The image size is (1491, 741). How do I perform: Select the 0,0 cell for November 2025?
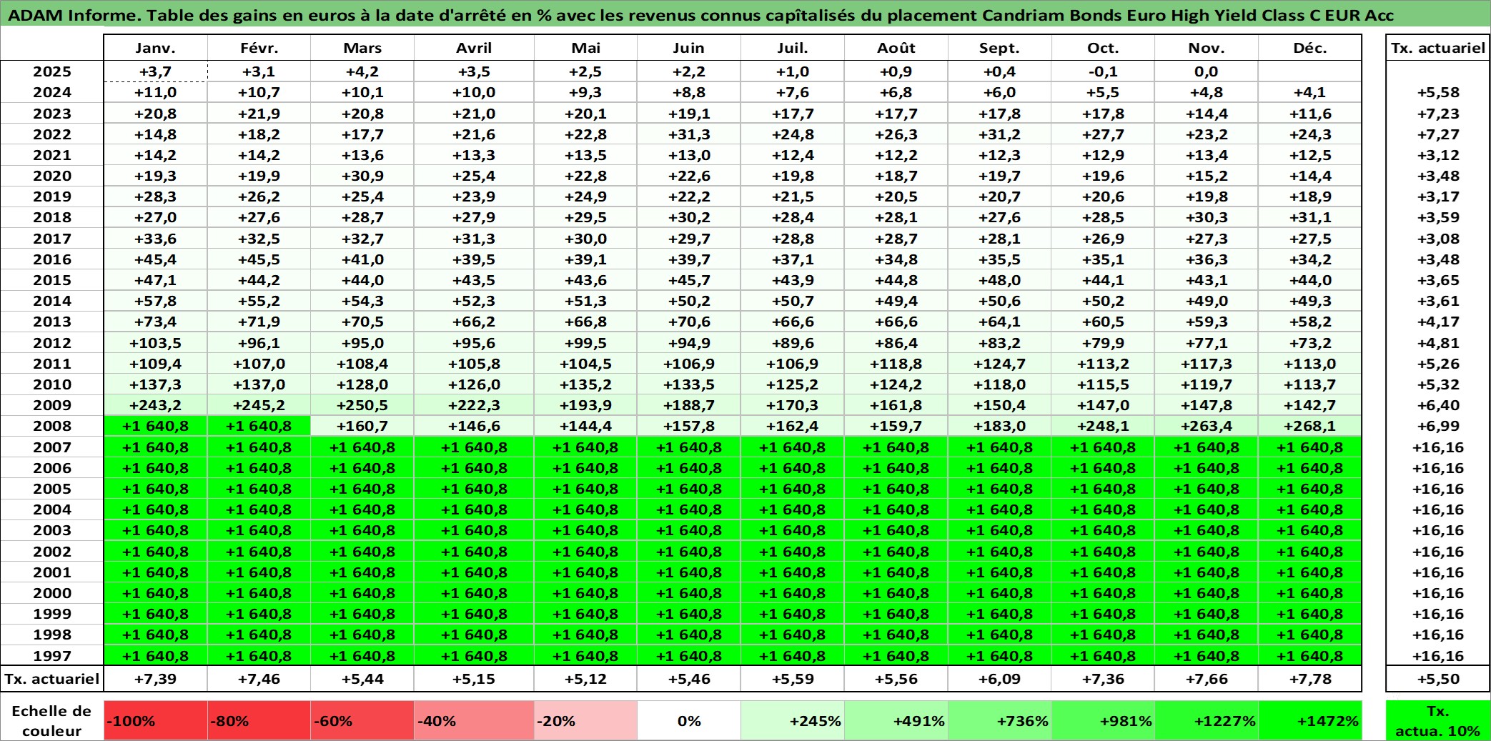[x=1207, y=71]
